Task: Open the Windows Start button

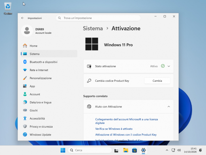Action: pyautogui.click(x=63, y=150)
